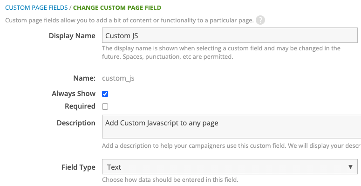Click the 'Display Name' label
Screen dimensions: 361x186
click(72, 36)
